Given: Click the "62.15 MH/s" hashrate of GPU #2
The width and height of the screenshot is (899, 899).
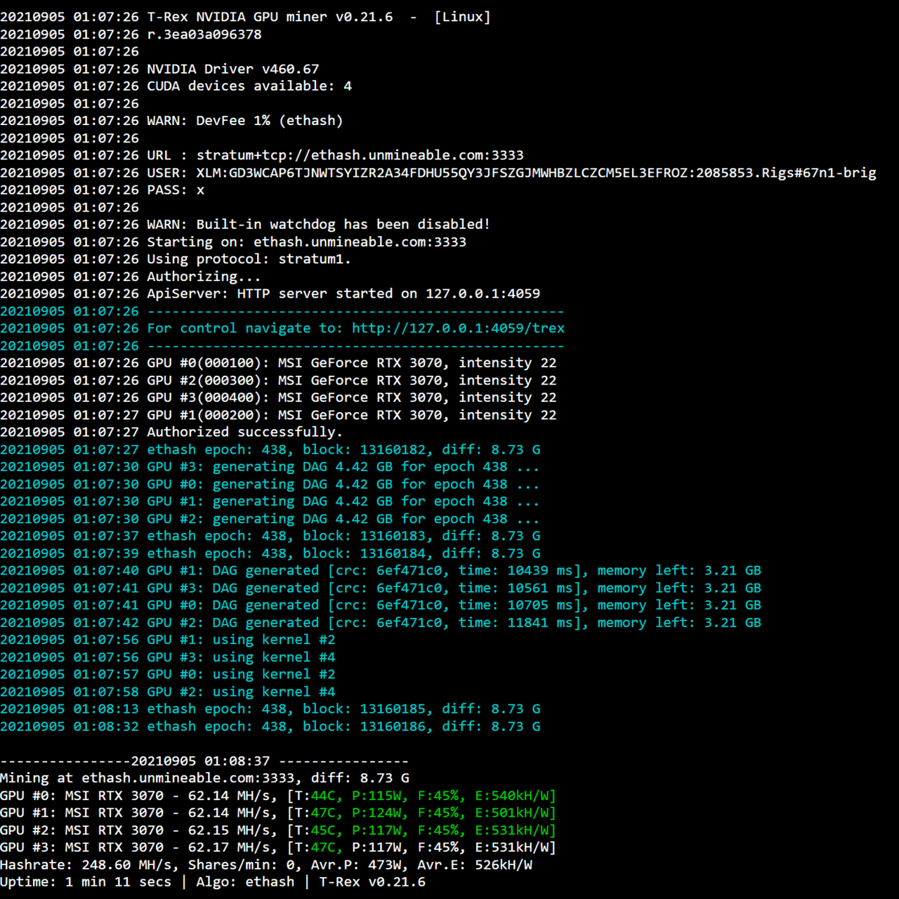Looking at the screenshot, I should tap(229, 830).
